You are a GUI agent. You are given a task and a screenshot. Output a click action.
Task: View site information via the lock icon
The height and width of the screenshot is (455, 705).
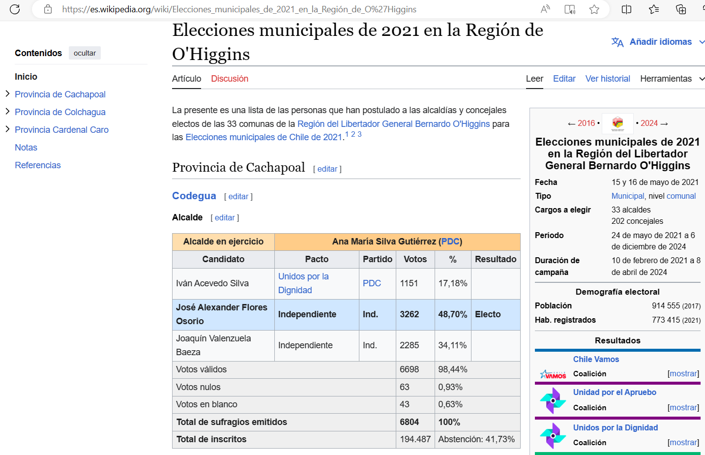(x=48, y=9)
